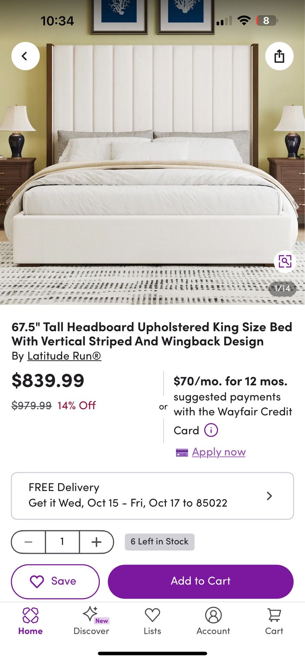
Task: Open the Lists heart tab
Action: point(152,621)
